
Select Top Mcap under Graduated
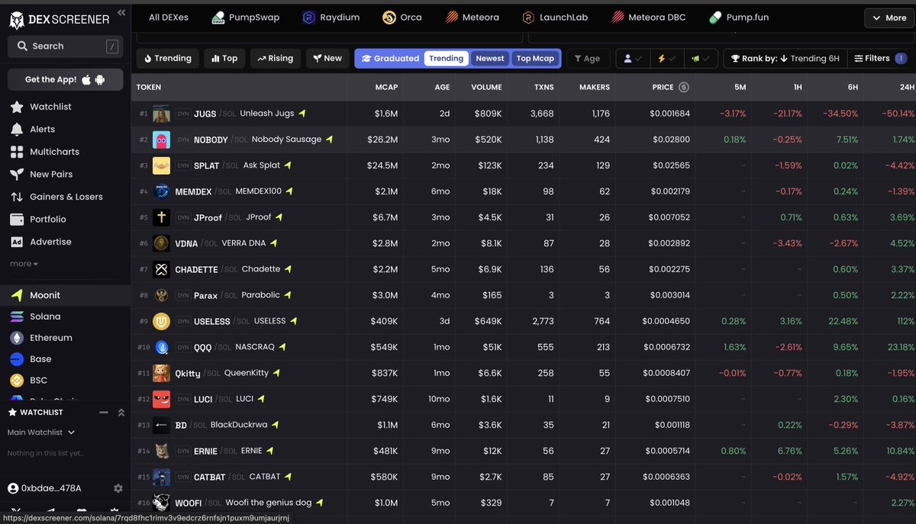(x=535, y=58)
